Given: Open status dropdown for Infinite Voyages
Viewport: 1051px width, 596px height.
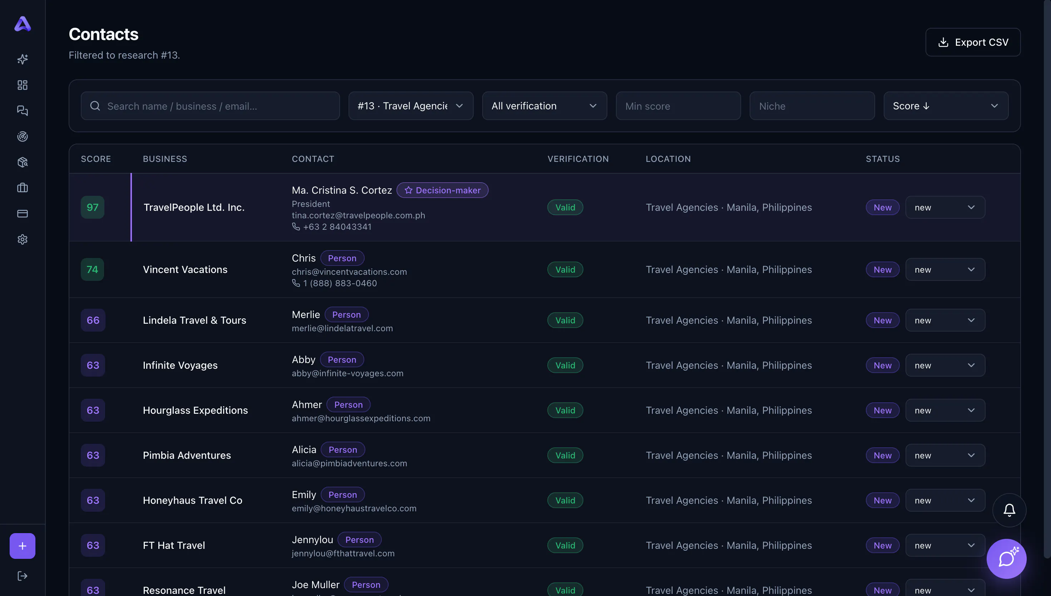Looking at the screenshot, I should (946, 366).
